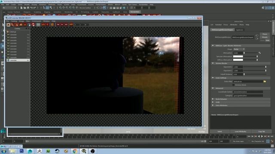Open Photoshop from the taskbar
Screen dimensions: 275x154
(21, 151)
